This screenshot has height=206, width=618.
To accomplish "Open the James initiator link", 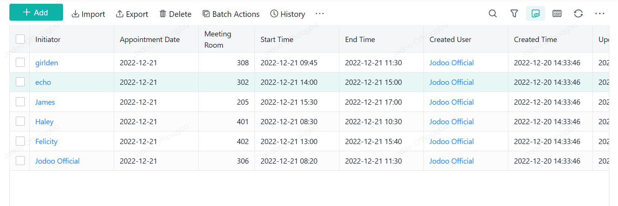I will click(45, 102).
